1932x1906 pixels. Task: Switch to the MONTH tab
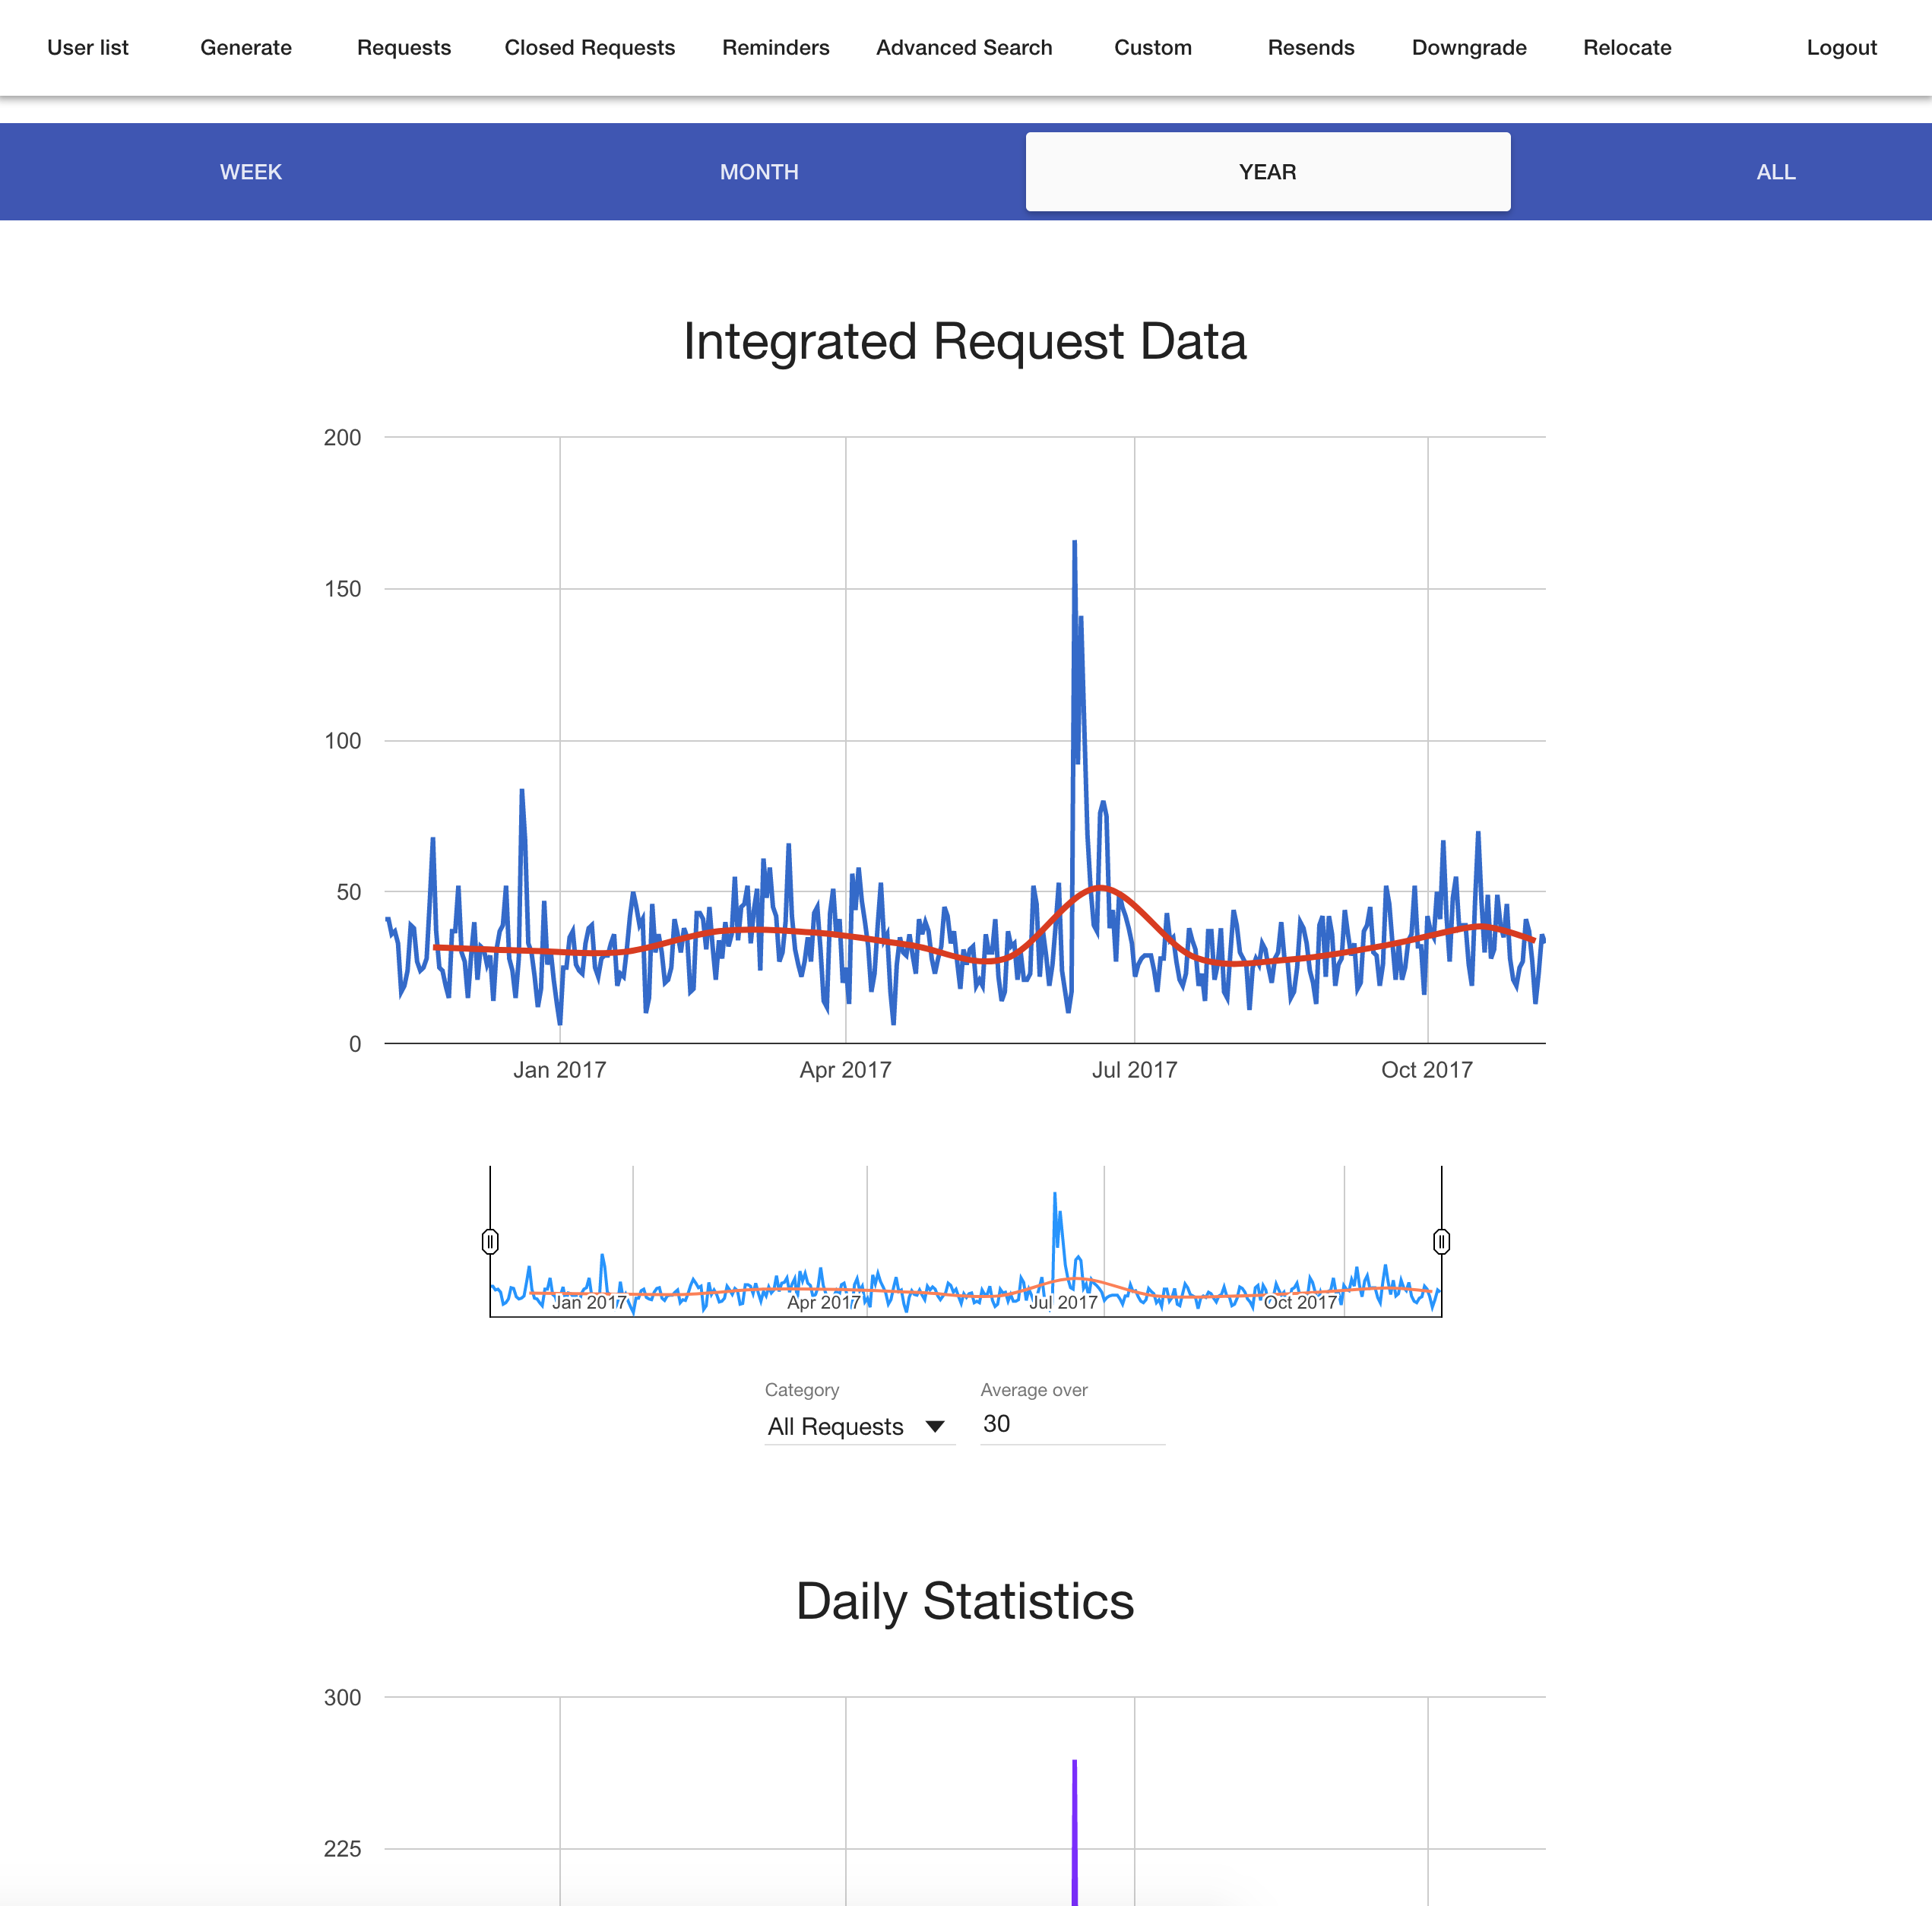click(x=759, y=172)
